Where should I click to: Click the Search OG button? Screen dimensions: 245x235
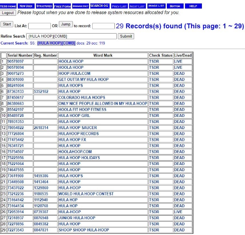coord(99,6)
